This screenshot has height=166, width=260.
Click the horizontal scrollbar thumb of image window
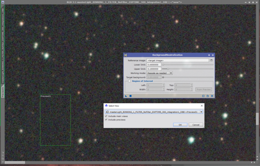click(x=15, y=162)
